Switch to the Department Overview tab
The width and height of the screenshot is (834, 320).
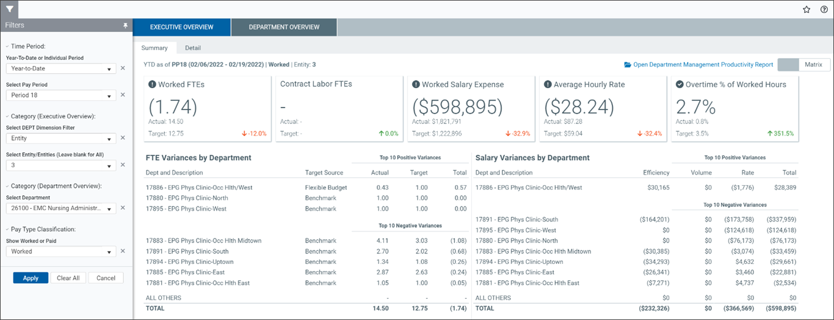(284, 27)
